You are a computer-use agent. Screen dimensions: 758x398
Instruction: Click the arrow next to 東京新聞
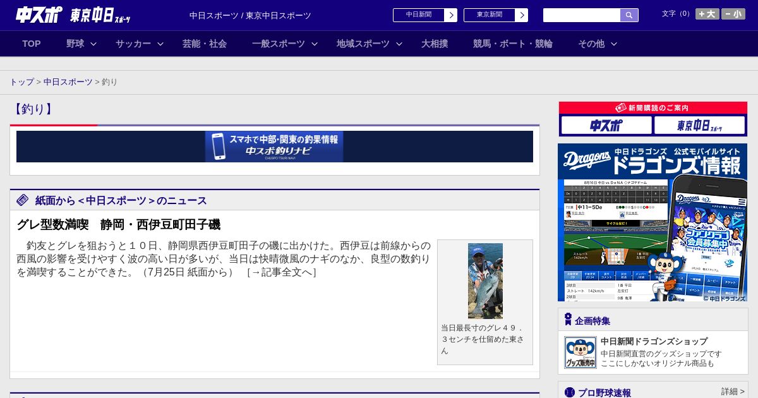click(522, 15)
